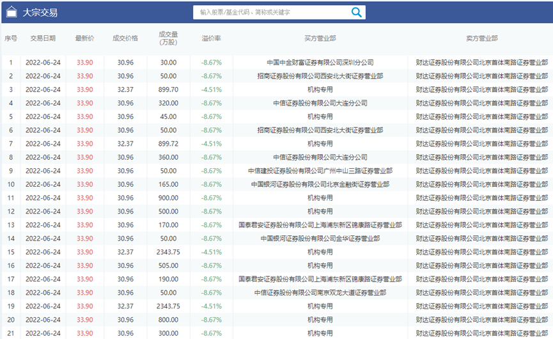Click premium rate -4.51% in row 3
This screenshot has width=553, height=339.
(211, 90)
